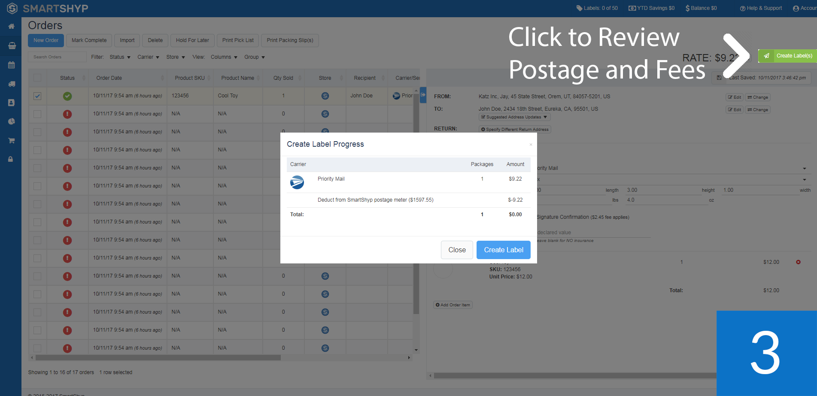Image resolution: width=817 pixels, height=396 pixels.
Task: Open the Group view dropdown
Action: tap(255, 57)
